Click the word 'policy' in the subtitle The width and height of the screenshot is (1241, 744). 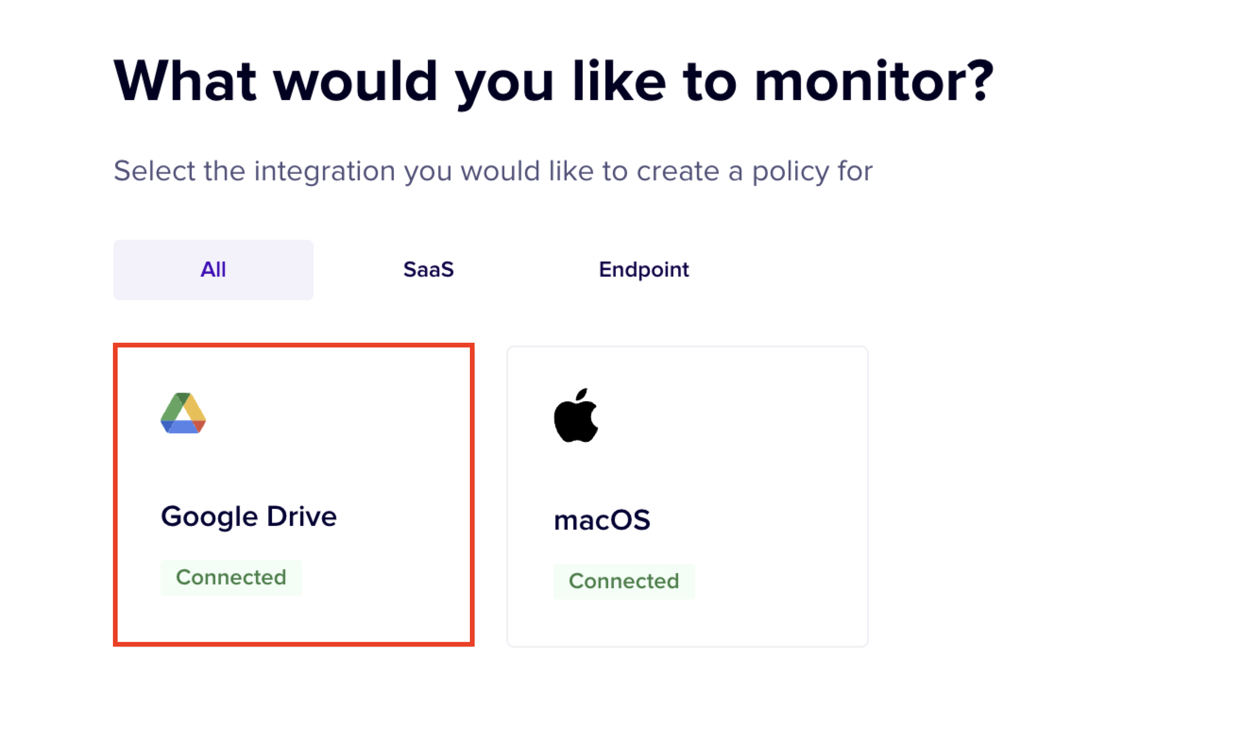pos(790,171)
